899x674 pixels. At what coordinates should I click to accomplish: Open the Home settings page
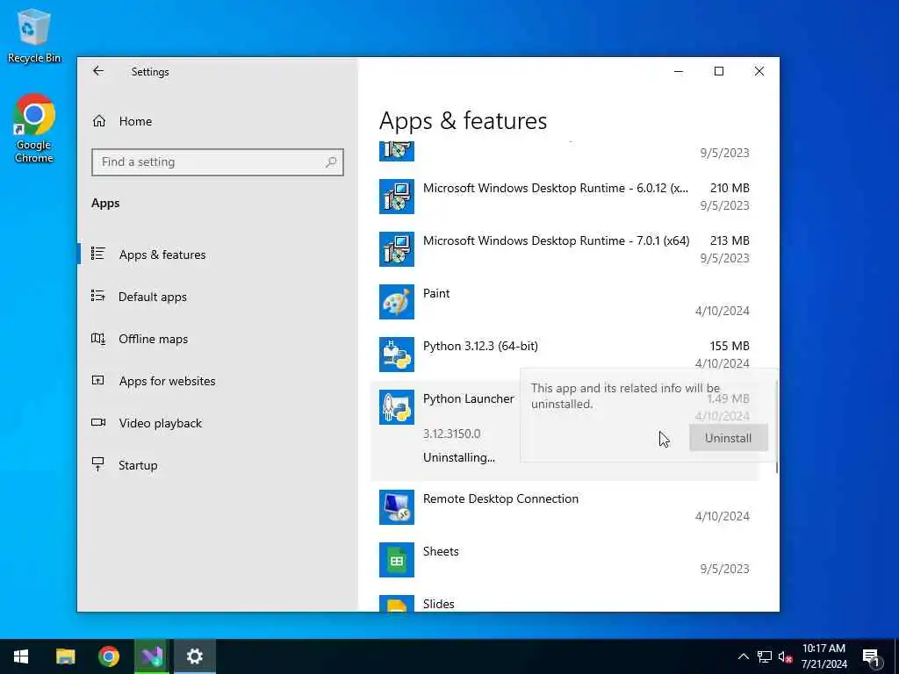pyautogui.click(x=135, y=121)
